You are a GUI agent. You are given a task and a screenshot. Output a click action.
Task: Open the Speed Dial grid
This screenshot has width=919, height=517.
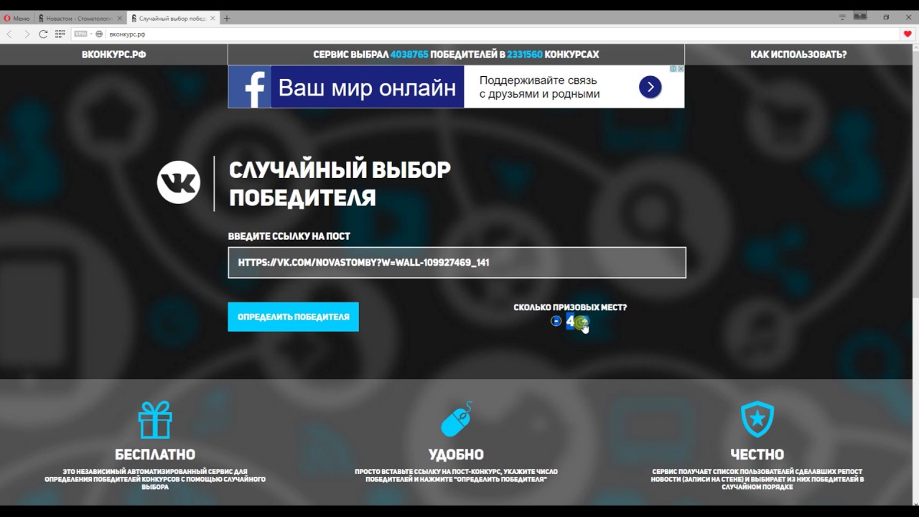60,34
